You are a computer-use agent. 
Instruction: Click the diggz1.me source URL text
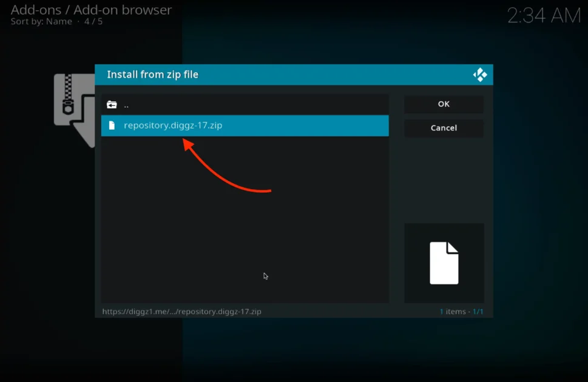pos(181,310)
